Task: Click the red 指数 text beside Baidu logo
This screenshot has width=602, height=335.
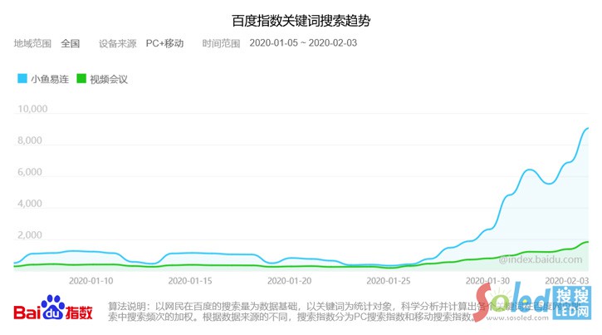Action: tap(80, 313)
